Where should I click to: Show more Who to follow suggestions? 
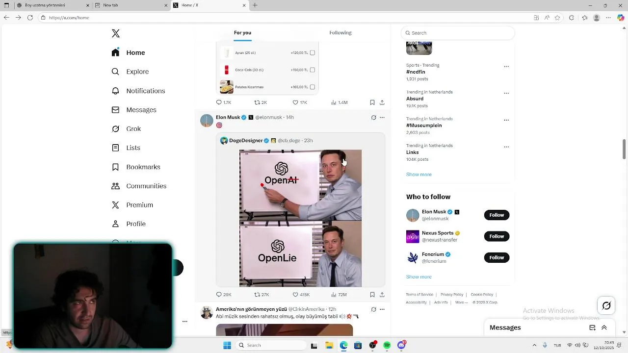(419, 277)
